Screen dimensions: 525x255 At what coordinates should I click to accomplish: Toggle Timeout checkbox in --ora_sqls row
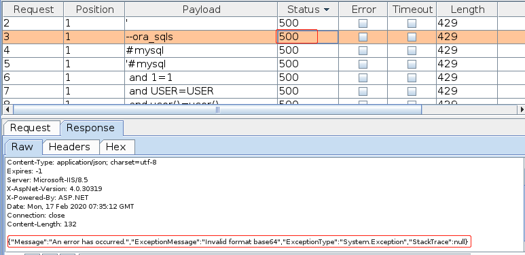point(412,37)
